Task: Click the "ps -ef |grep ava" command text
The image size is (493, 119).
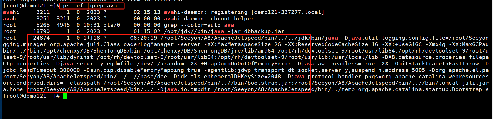Action: (90, 6)
